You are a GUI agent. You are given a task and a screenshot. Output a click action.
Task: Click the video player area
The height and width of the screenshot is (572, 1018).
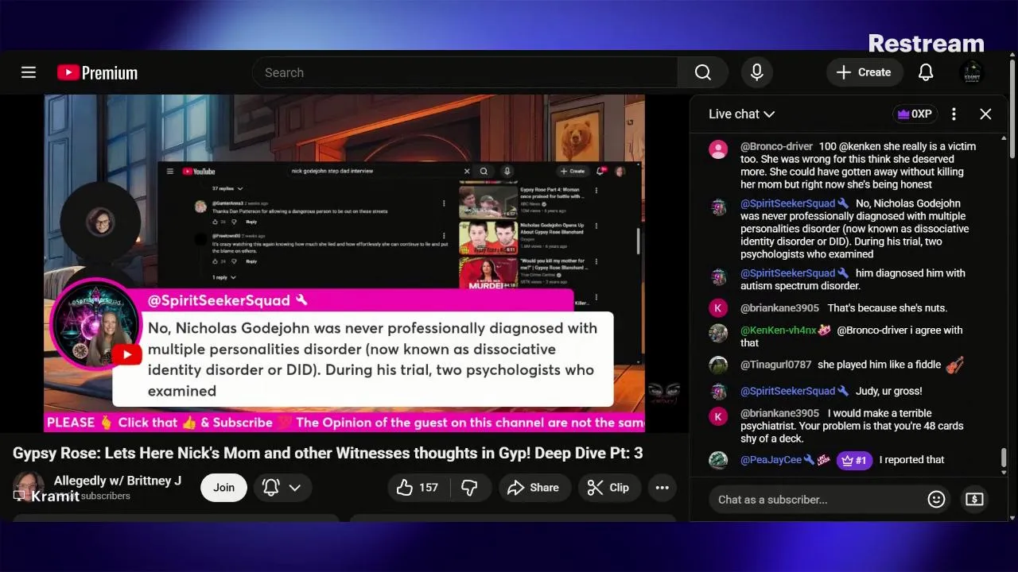pos(344,263)
